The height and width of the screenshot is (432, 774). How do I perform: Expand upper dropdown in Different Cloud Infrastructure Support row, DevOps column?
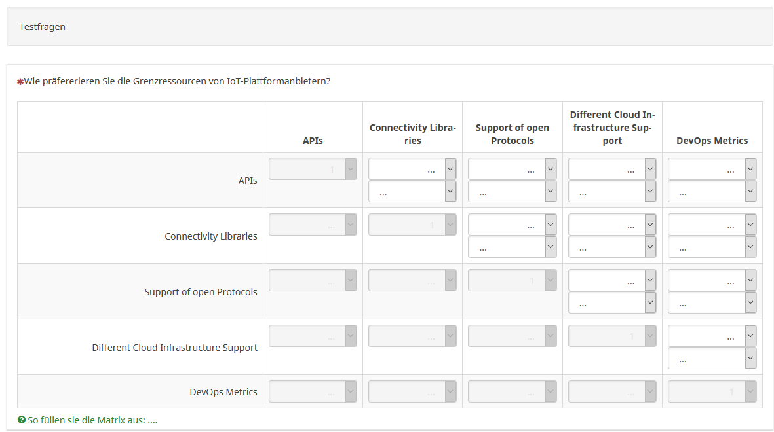[x=712, y=336]
